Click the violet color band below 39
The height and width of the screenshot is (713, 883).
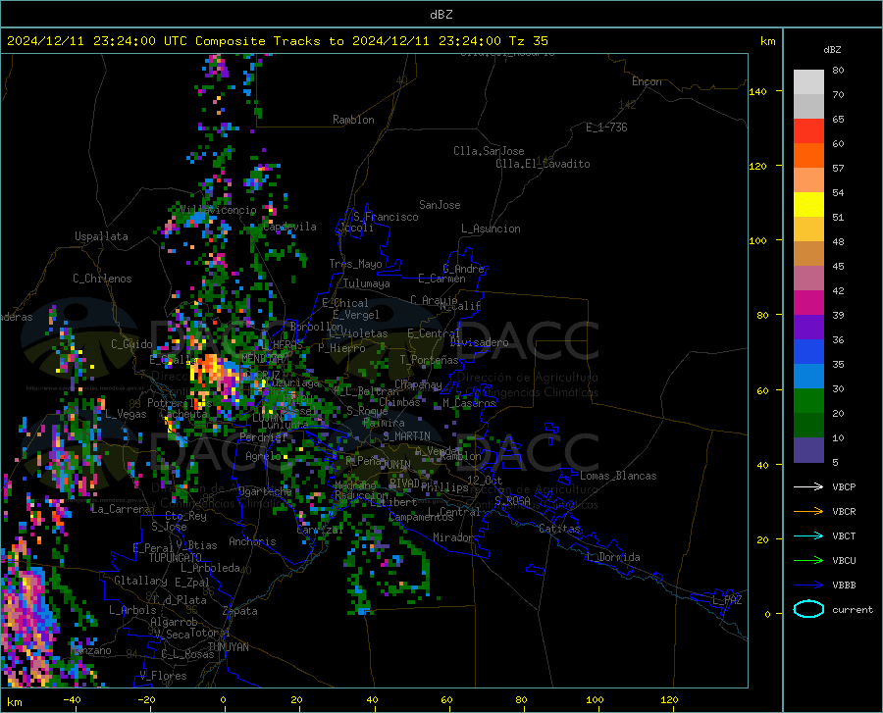click(x=808, y=327)
